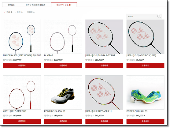Image resolution: width=170 pixels, height=128 pixels.
Task: Open the DUORA6 racket thumbnail
Action: pyautogui.click(x=63, y=36)
